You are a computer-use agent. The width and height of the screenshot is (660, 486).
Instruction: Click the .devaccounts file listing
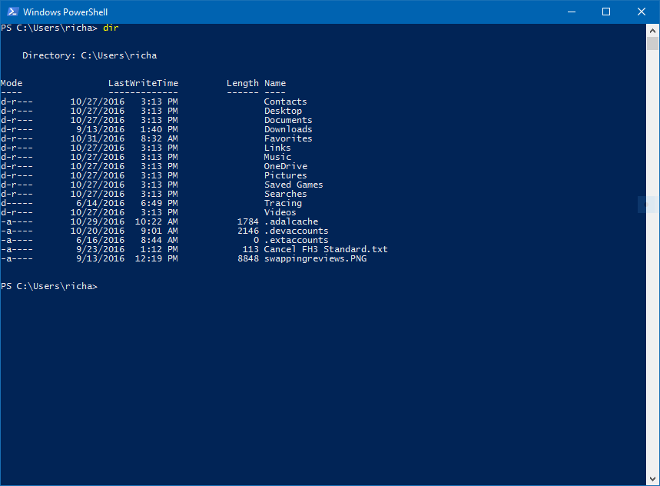point(296,230)
